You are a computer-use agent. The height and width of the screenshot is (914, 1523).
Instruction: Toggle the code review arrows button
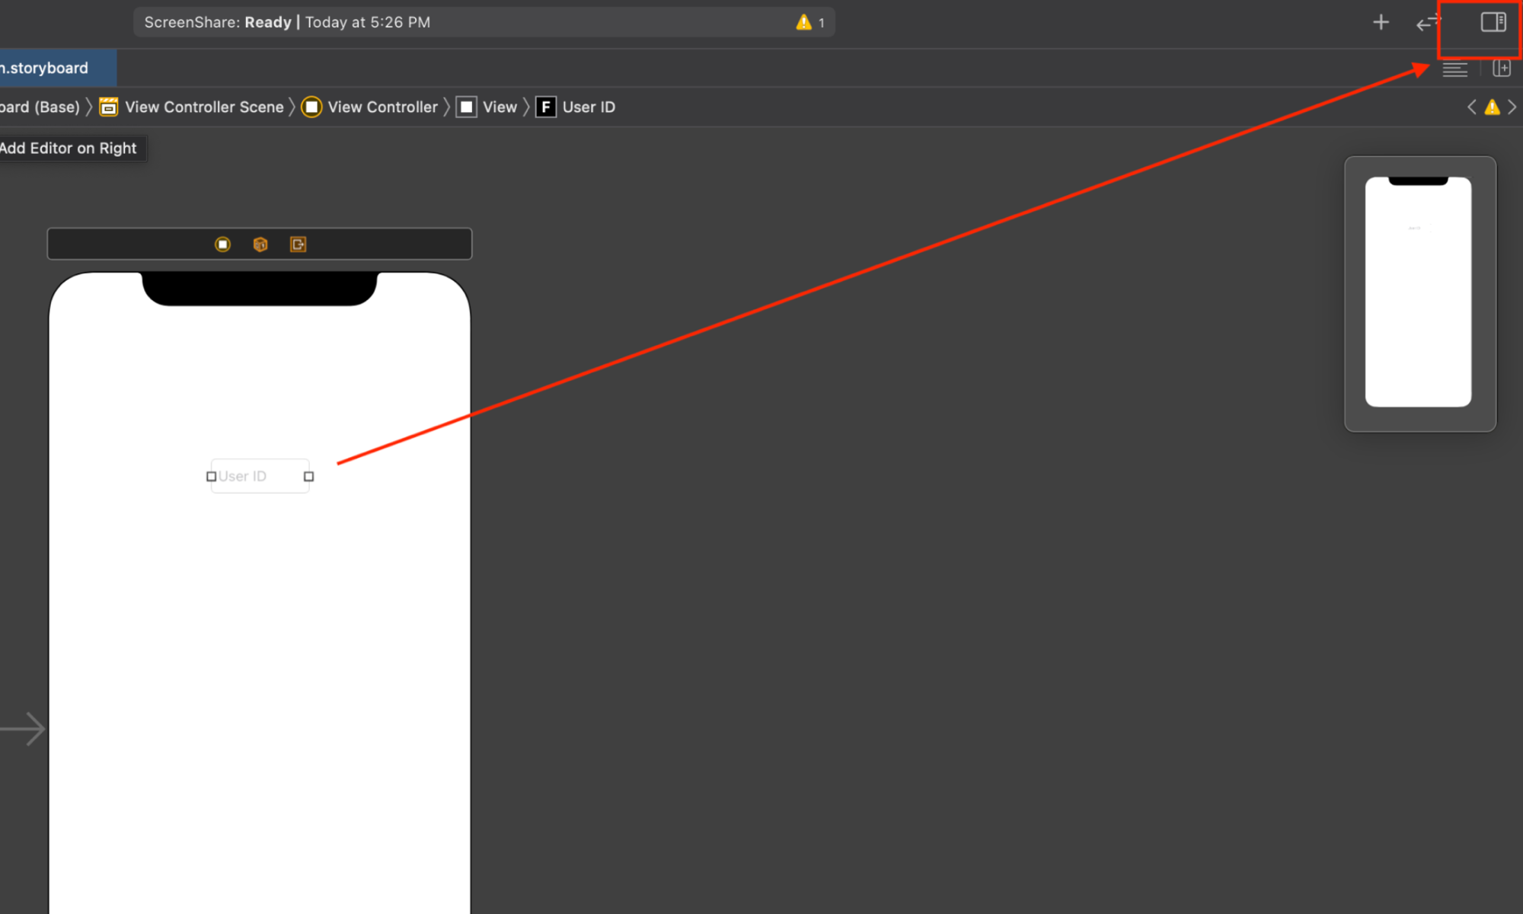[1427, 23]
